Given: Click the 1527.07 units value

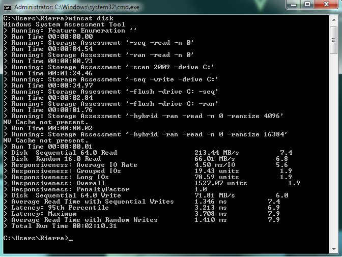Looking at the screenshot, I should (221, 183).
